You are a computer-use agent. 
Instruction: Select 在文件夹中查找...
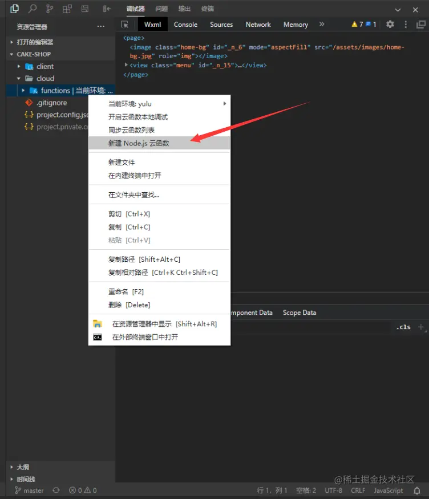click(159, 195)
